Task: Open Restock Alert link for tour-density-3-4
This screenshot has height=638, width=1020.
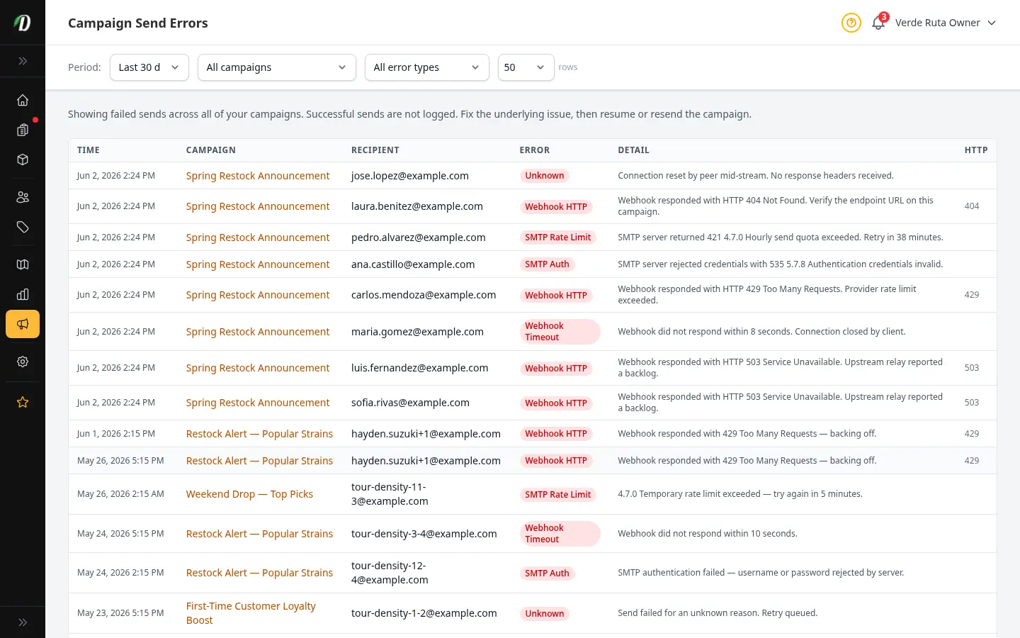Action: pyautogui.click(x=259, y=534)
